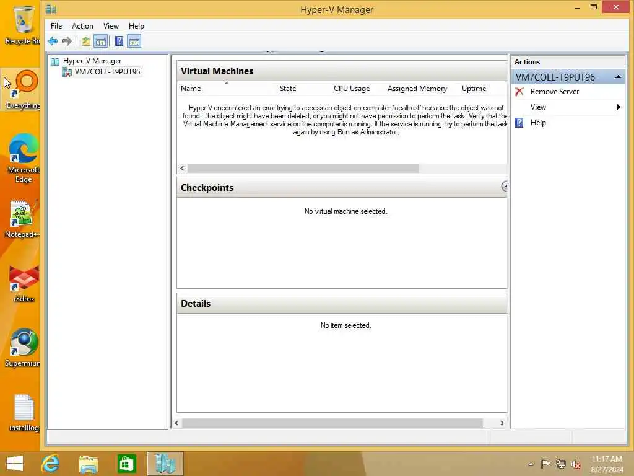Select VM7COLL-T9PUT96 server in tree

(x=108, y=72)
